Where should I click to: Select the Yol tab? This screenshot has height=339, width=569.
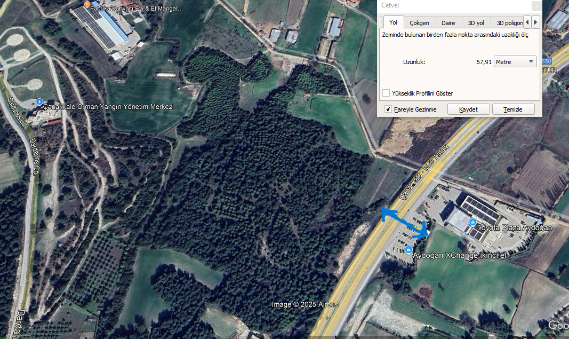tap(394, 22)
